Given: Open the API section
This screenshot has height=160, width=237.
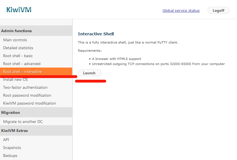Looking at the screenshot, I should pyautogui.click(x=6, y=140).
